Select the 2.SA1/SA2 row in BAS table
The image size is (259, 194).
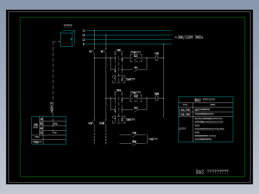tap(206, 114)
